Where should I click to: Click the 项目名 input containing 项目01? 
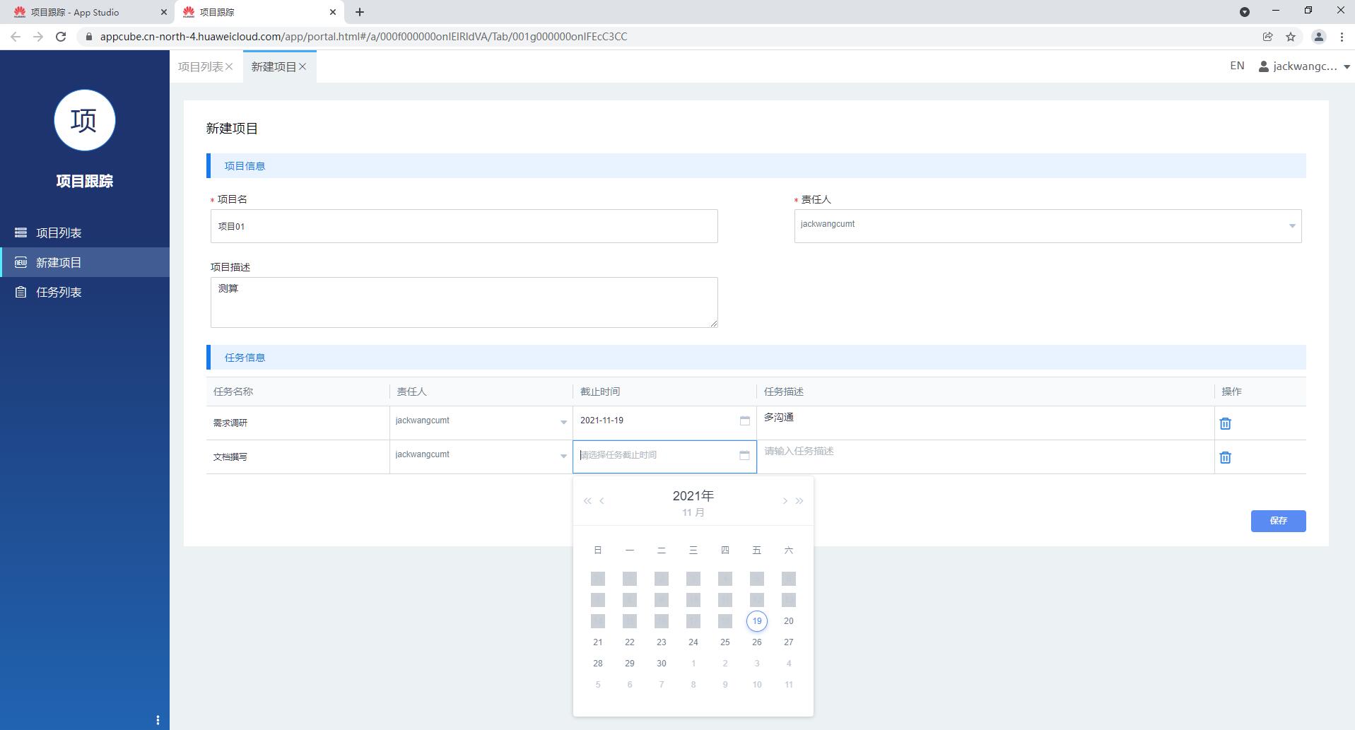464,226
